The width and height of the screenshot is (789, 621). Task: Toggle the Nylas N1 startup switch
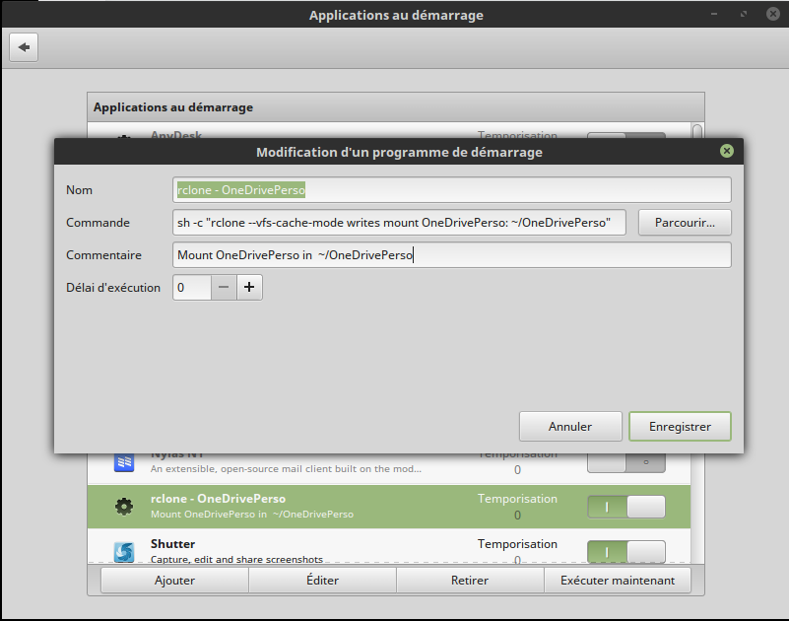click(x=625, y=461)
